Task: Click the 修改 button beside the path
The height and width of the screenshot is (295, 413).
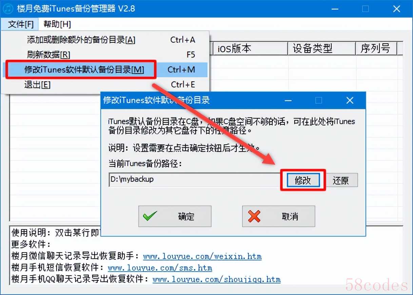Action: (303, 180)
